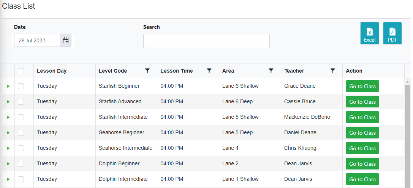
Task: Export the class list to Excel
Action: (370, 33)
